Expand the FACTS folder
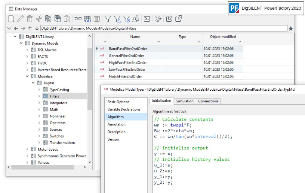This screenshot has height=193, width=305. (27, 57)
